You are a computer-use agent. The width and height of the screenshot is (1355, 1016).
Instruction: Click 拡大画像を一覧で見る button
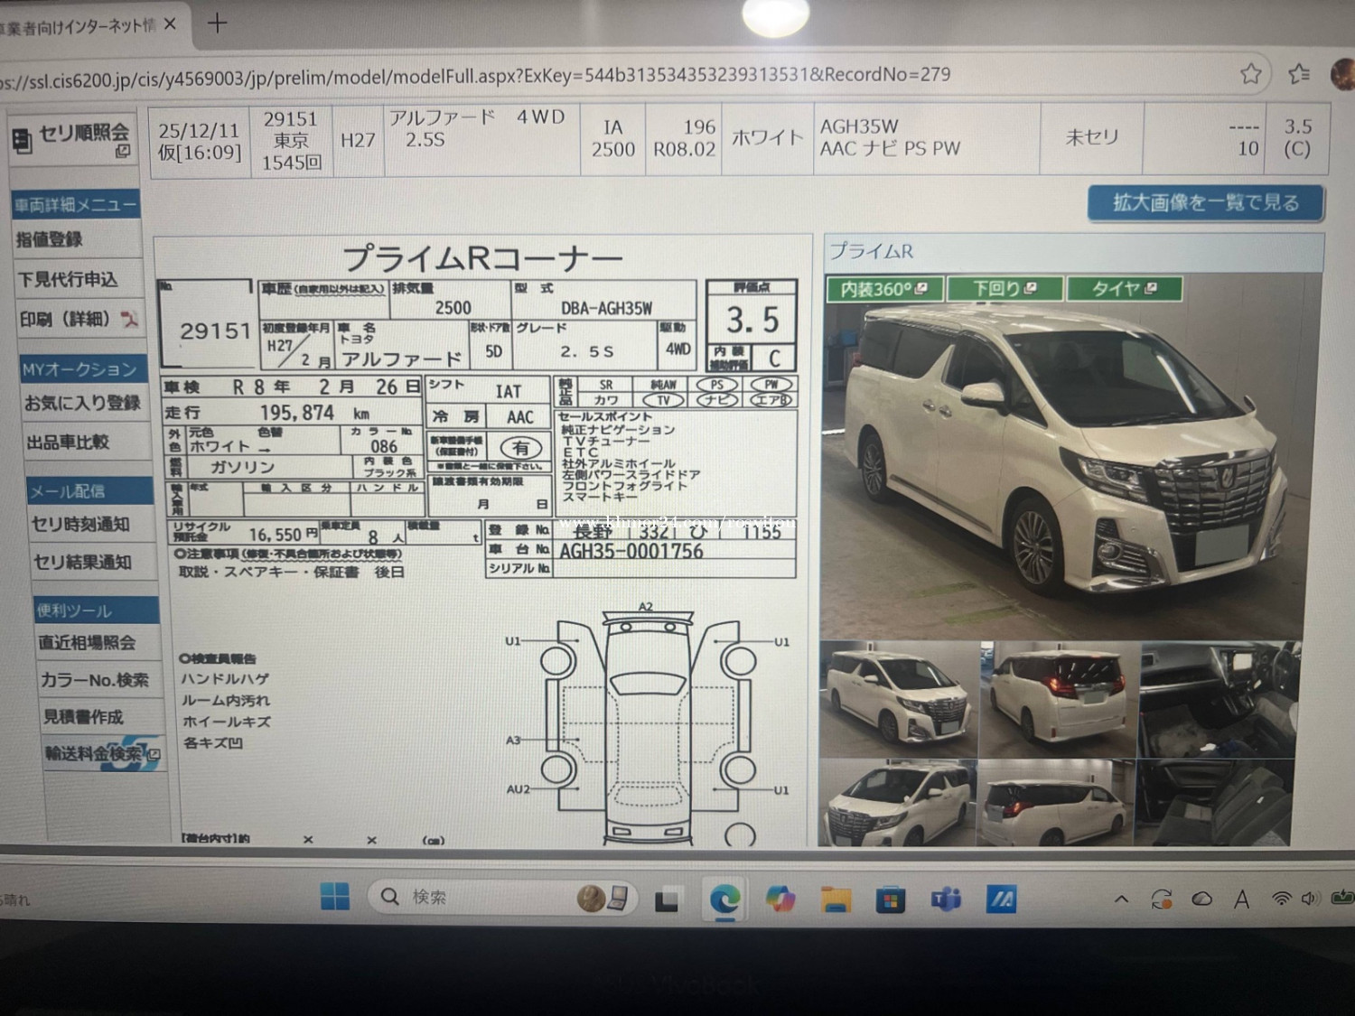[1205, 203]
